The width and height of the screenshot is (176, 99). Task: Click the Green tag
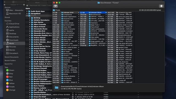[x=10, y=70]
